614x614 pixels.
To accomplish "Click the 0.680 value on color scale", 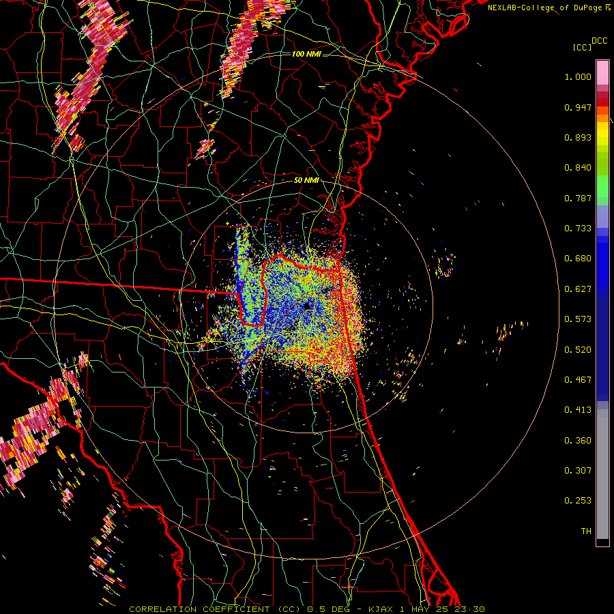I will (x=578, y=259).
